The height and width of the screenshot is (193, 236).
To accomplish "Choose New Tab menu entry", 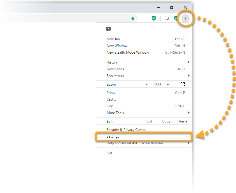I will click(x=113, y=39).
